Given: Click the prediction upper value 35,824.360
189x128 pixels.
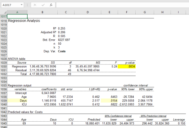Looking at the screenshot, I should [x=162, y=123].
